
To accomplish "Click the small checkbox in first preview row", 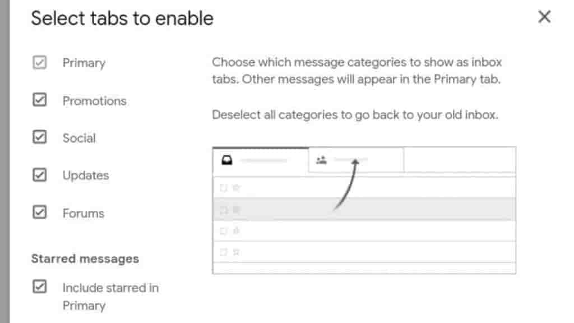I will tap(223, 188).
